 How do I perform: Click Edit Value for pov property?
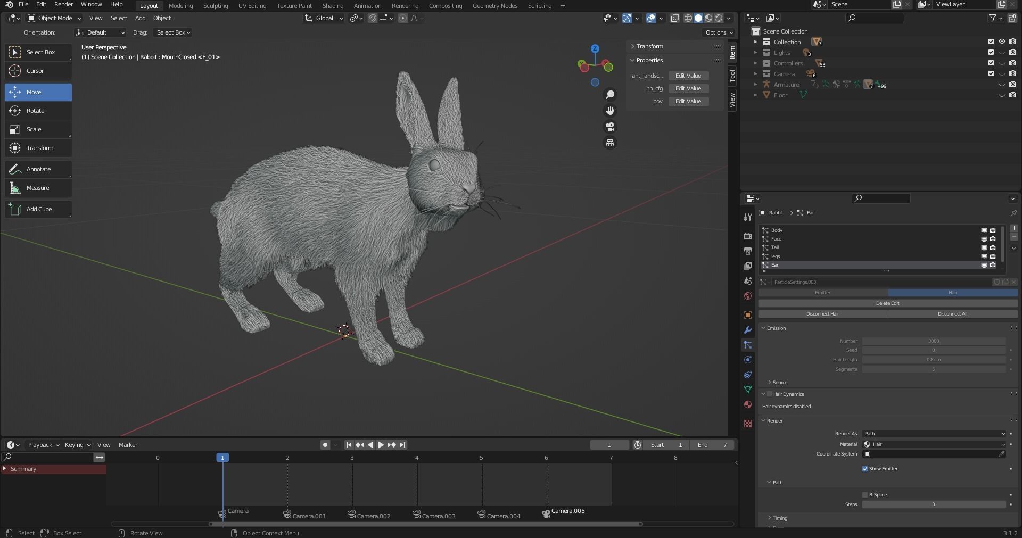pos(688,101)
